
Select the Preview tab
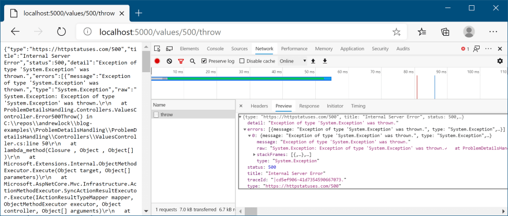pos(283,106)
